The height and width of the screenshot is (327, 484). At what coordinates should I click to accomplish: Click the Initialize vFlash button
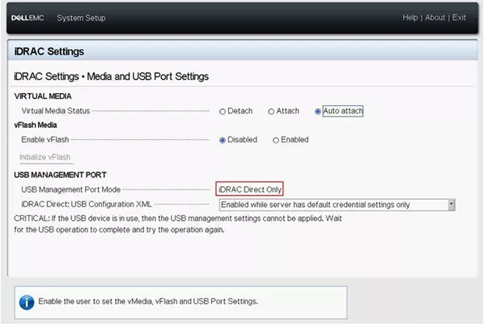point(45,157)
